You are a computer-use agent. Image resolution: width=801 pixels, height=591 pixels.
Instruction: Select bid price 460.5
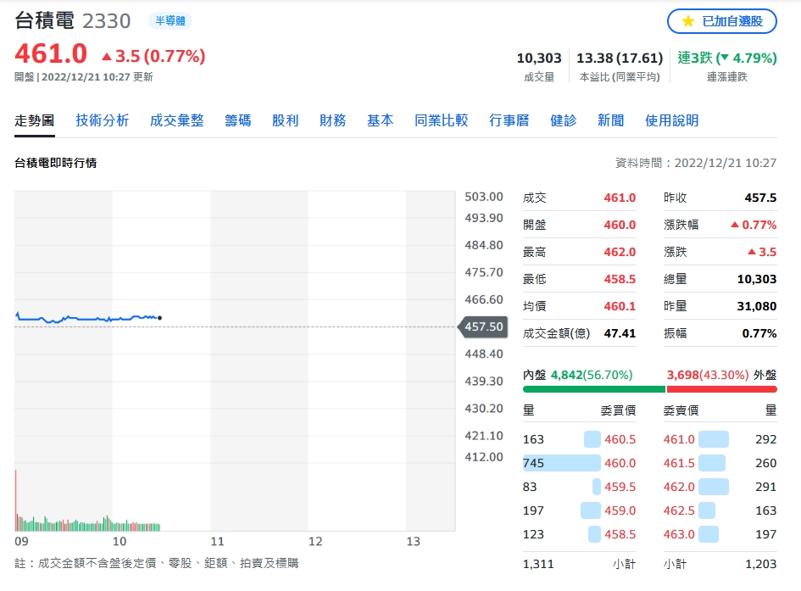pos(620,439)
